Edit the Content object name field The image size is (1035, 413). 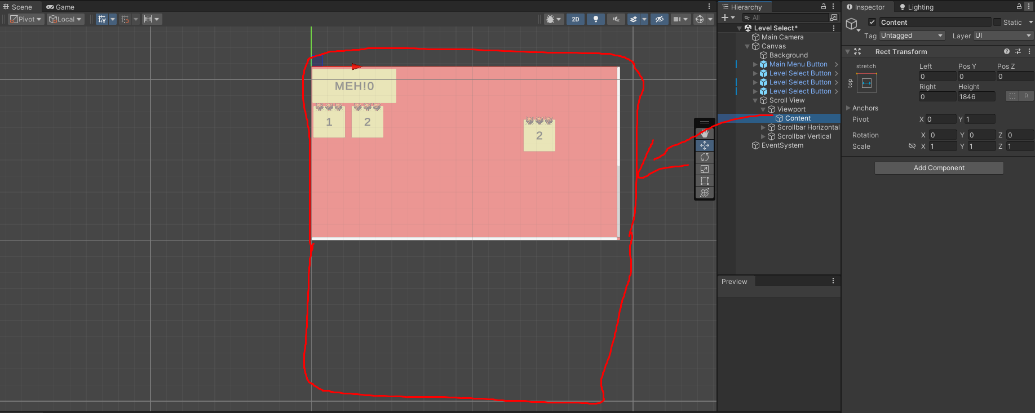pos(935,22)
